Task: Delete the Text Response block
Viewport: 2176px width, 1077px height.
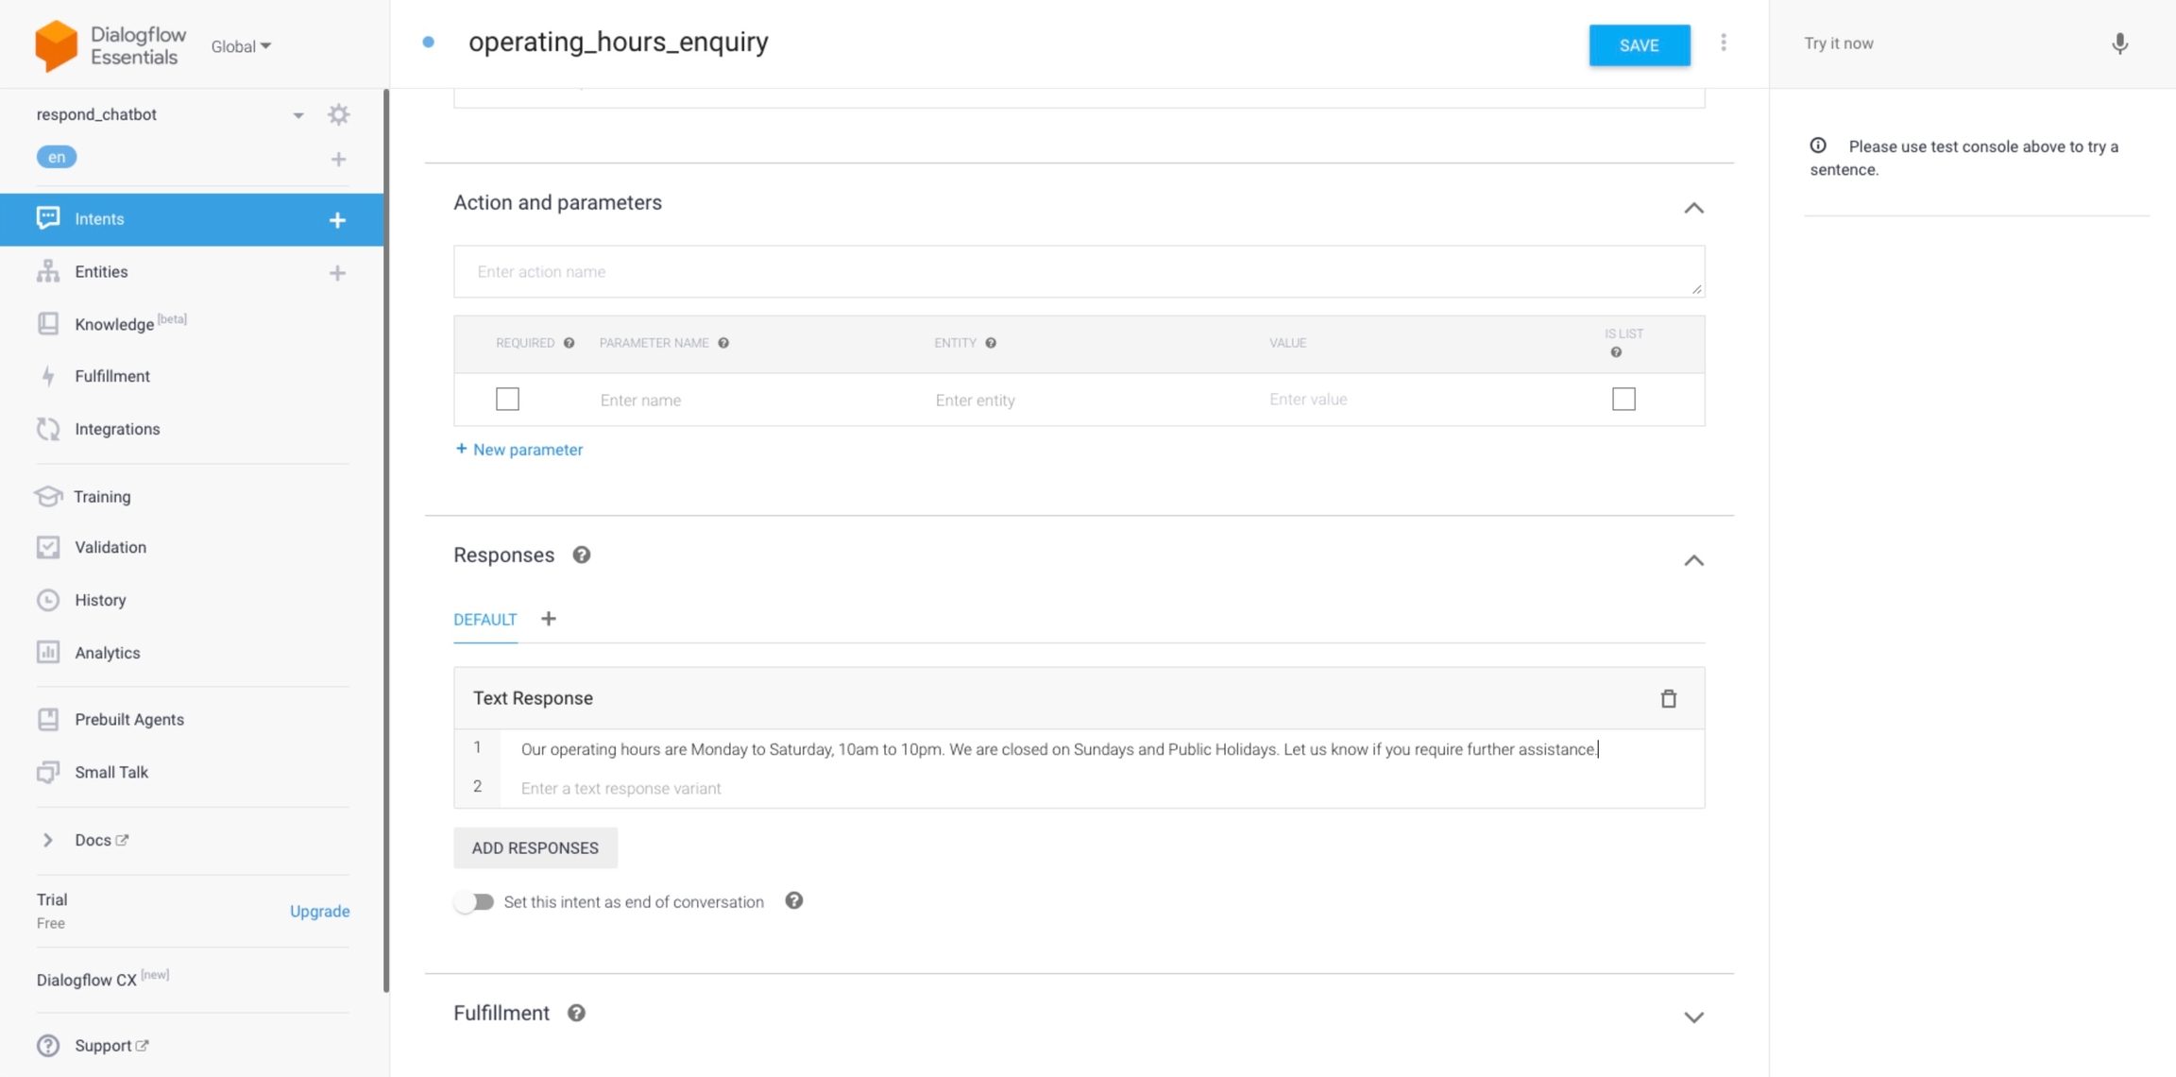Action: point(1668,698)
